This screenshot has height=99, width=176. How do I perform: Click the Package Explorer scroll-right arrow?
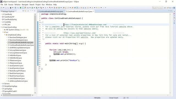(33, 95)
